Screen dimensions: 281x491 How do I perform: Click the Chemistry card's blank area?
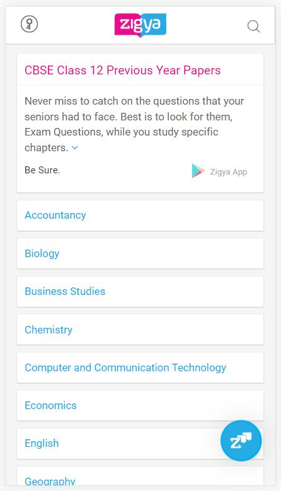[168, 330]
